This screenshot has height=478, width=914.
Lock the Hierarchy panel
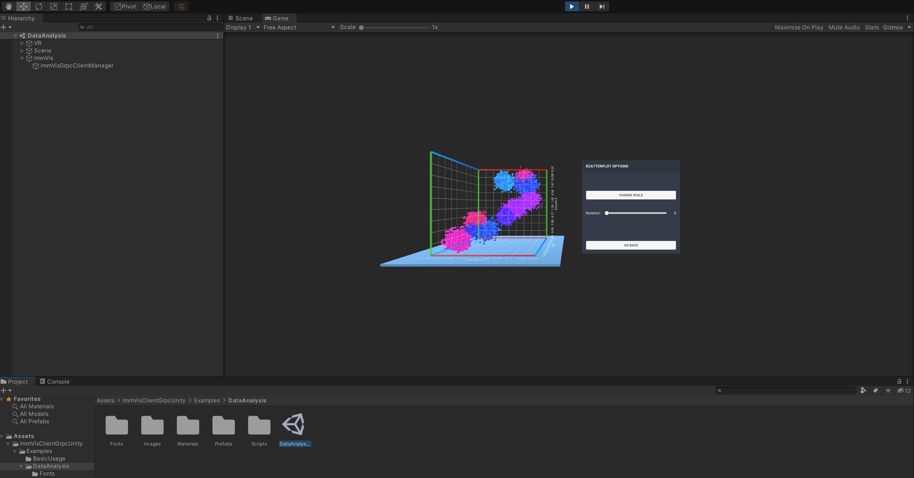[x=209, y=18]
